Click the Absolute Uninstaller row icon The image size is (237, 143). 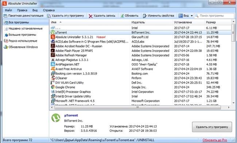(53, 37)
